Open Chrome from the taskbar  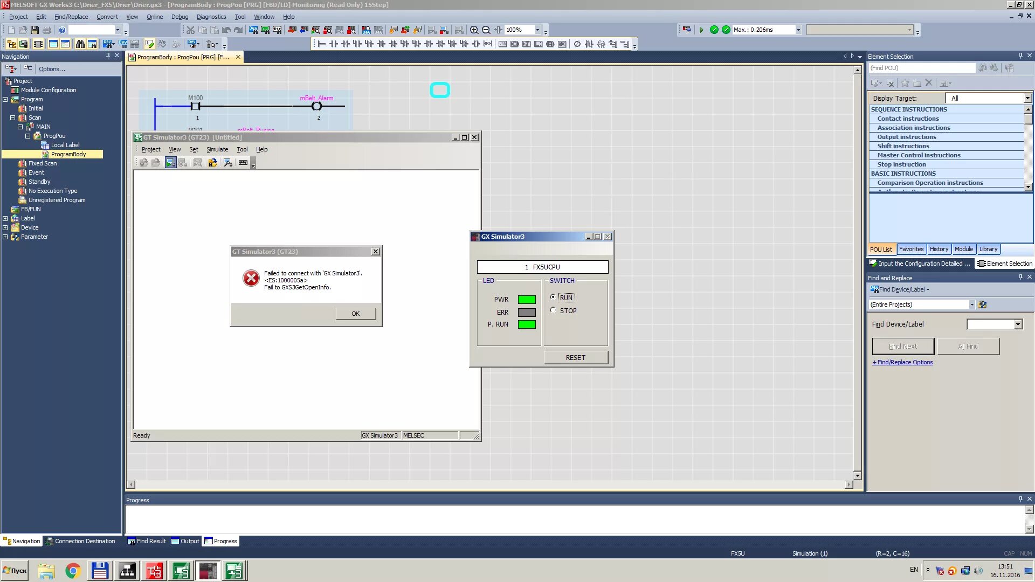[x=73, y=571]
